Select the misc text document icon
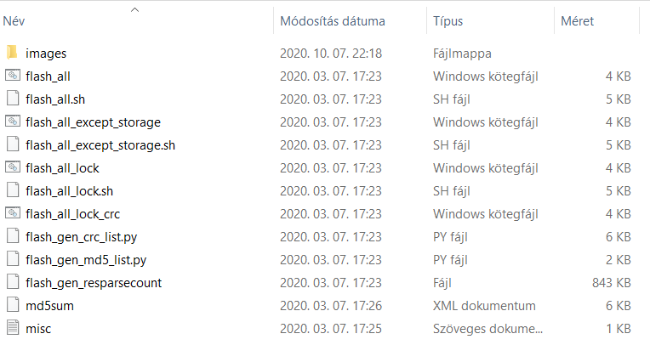Screen dimensions: 650x362 13,328
